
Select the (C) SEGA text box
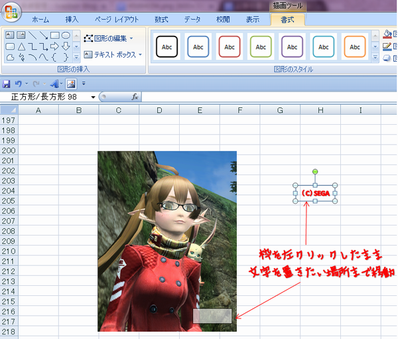click(315, 194)
